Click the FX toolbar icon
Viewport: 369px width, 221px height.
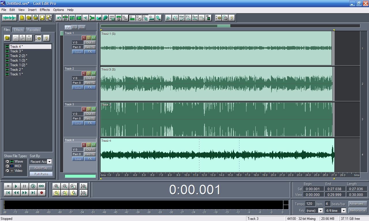[x=188, y=18]
